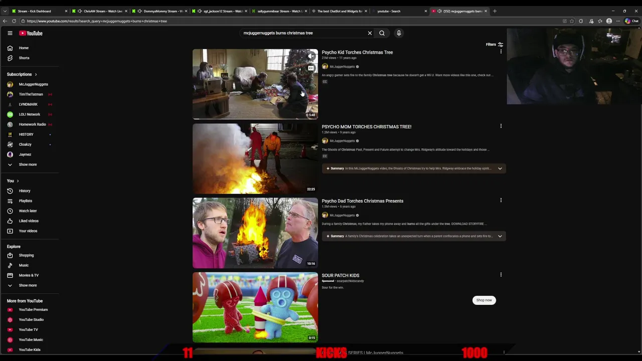Open the Subscriptions section heading
Screen dimensions: 642x361
[22, 74]
